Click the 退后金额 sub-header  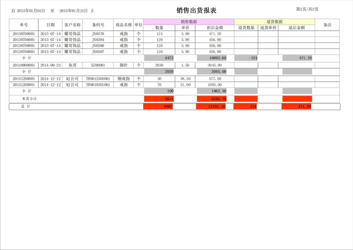(297, 28)
